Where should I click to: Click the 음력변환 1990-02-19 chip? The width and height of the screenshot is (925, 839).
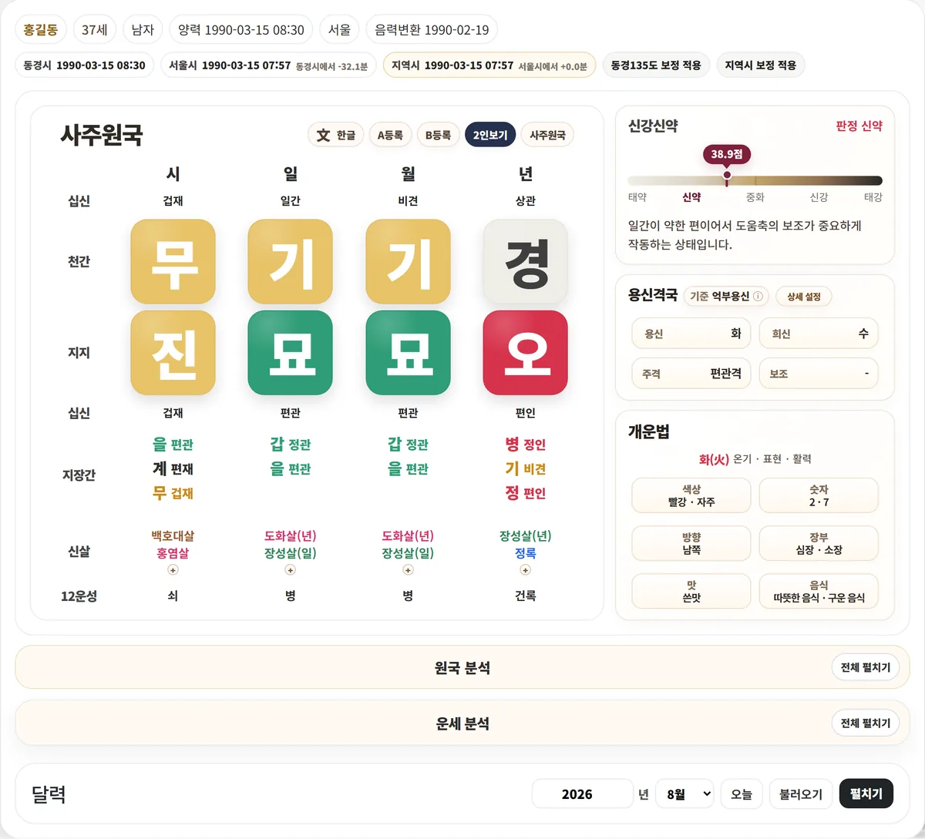click(432, 30)
